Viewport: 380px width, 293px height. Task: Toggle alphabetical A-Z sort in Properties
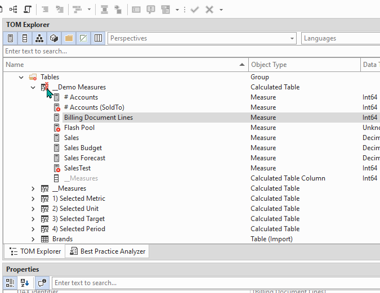(x=25, y=283)
